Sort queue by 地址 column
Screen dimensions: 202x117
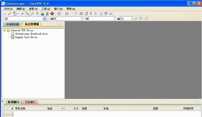pyautogui.click(x=50, y=109)
